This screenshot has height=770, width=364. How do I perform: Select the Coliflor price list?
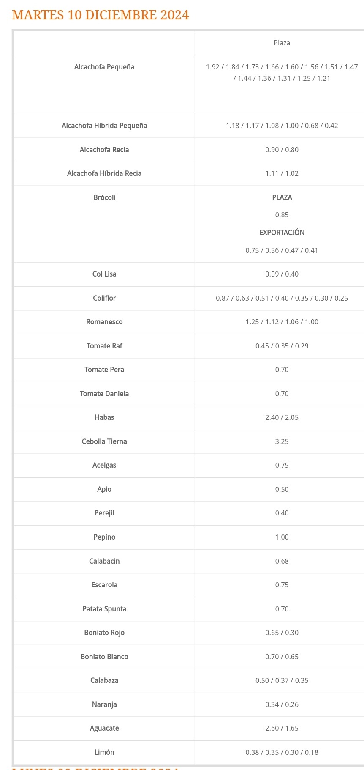click(282, 298)
